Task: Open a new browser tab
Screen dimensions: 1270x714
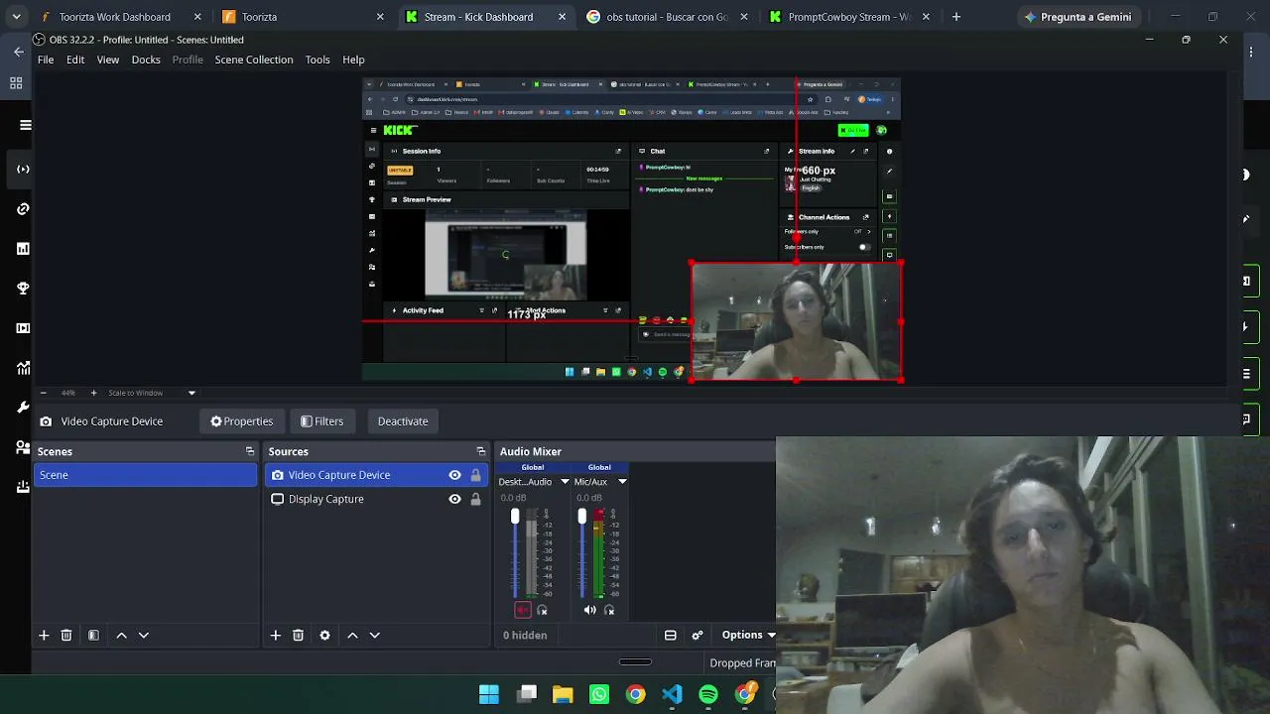Action: (956, 17)
